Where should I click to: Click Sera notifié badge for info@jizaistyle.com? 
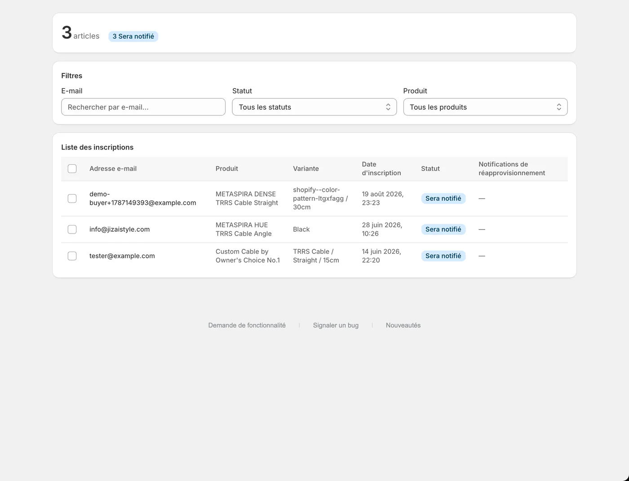[443, 229]
